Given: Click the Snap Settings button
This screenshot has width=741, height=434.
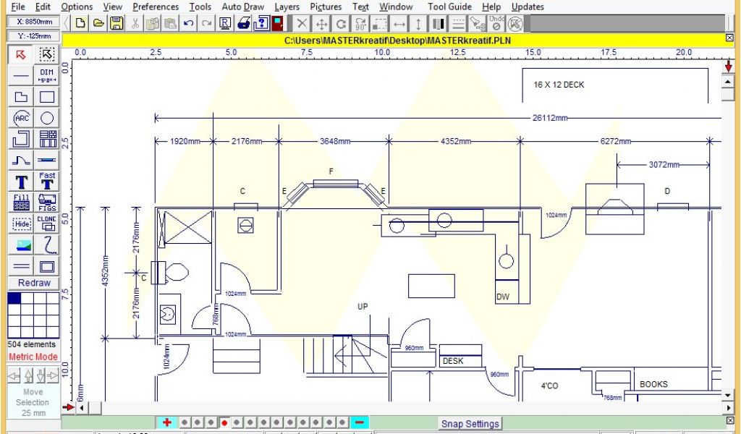Looking at the screenshot, I should [470, 424].
